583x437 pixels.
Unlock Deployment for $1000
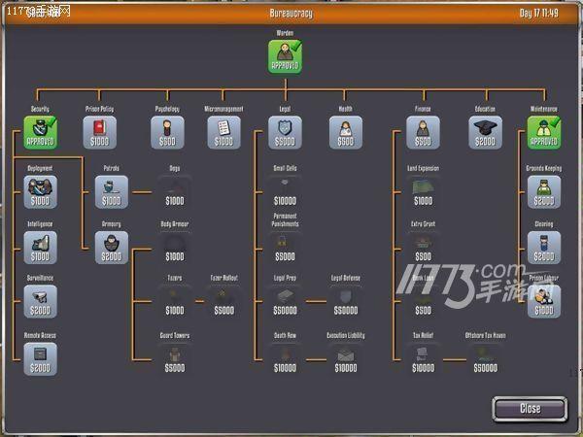pos(40,191)
